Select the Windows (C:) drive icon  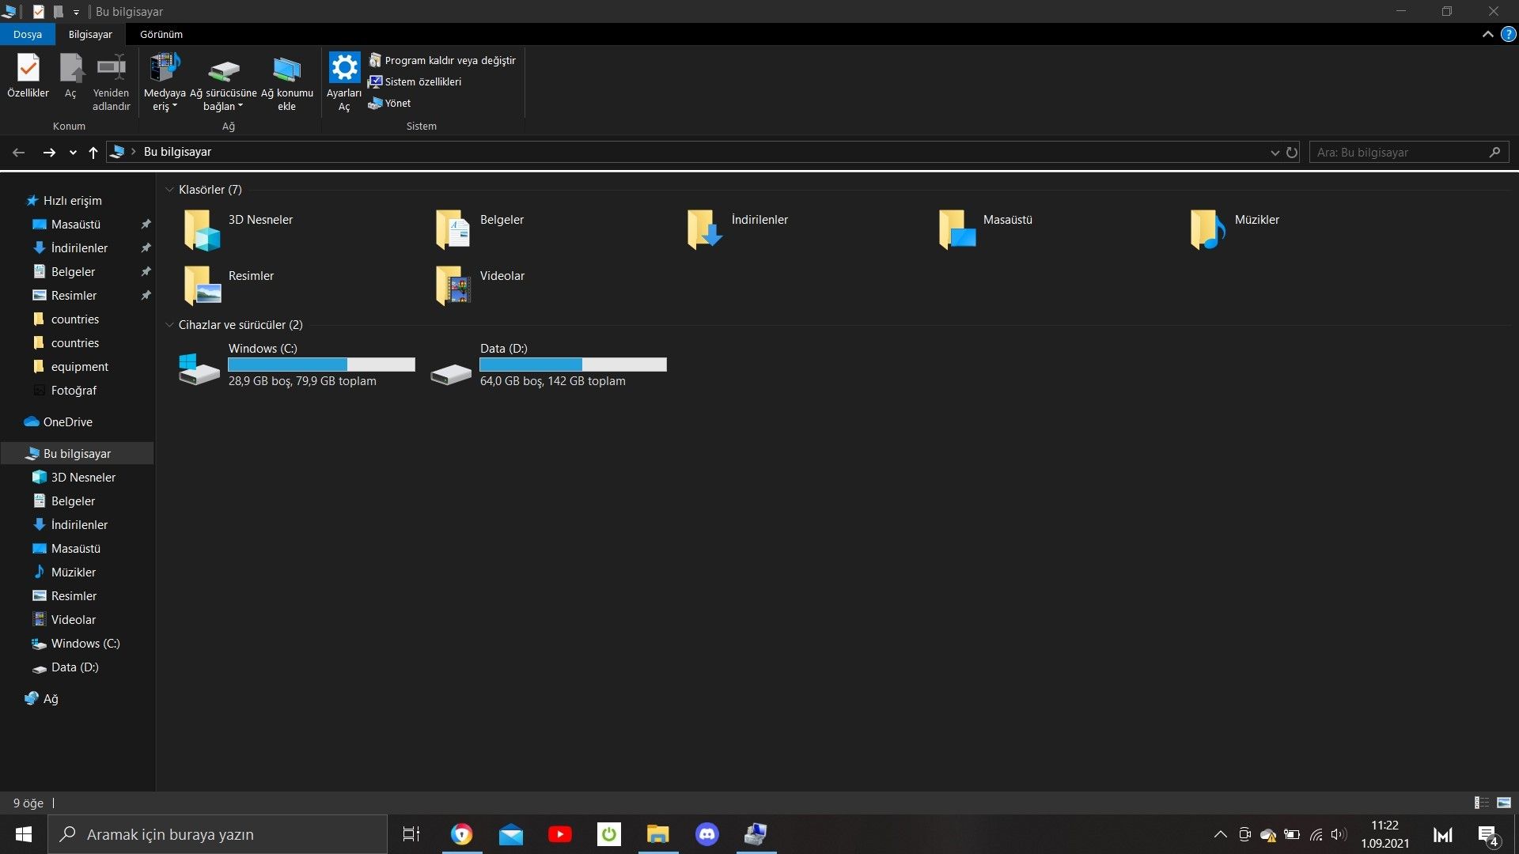pos(199,367)
